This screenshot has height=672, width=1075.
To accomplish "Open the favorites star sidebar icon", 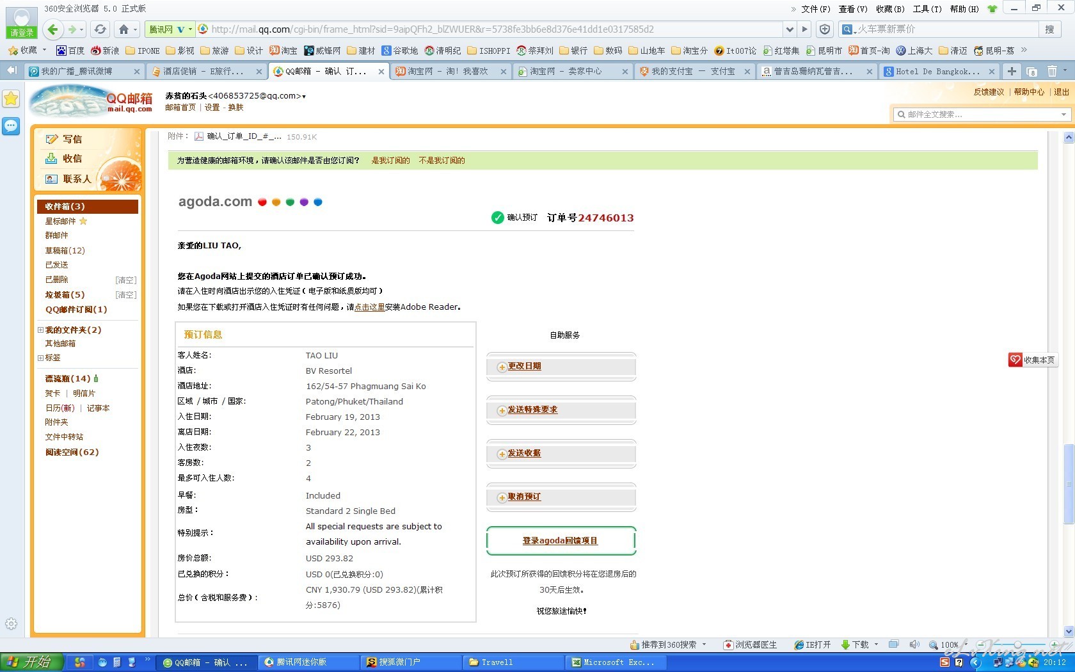I will pyautogui.click(x=11, y=99).
